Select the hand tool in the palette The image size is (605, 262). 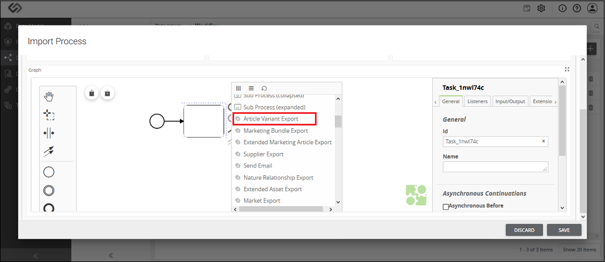coord(49,96)
